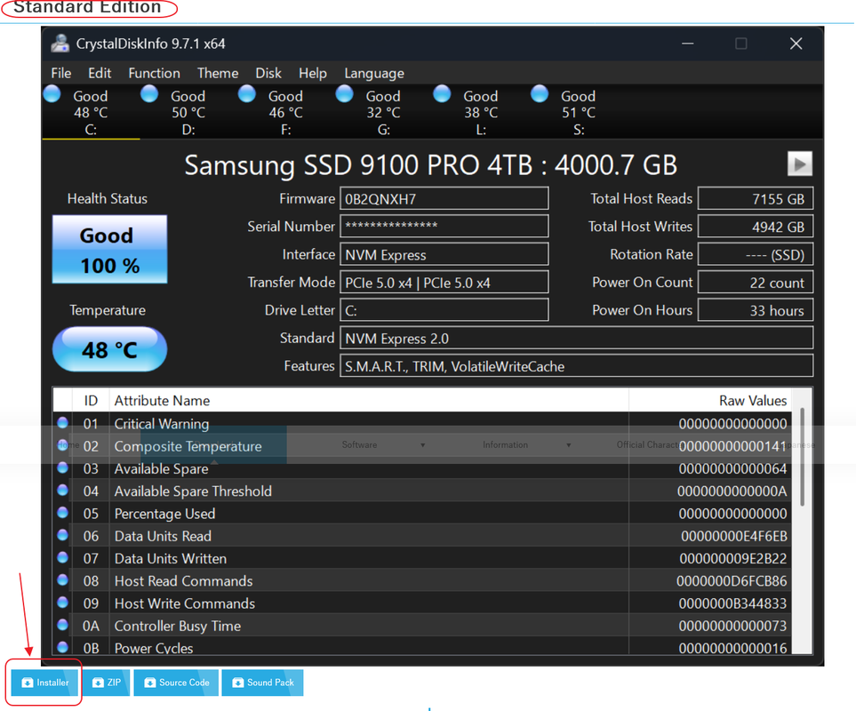Click raw value 000000E4F6EB of Data Units Read
Screen dimensions: 856x711
733,537
